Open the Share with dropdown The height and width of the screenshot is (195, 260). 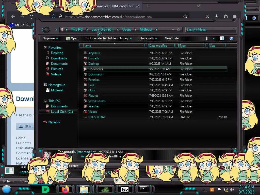point(148,38)
